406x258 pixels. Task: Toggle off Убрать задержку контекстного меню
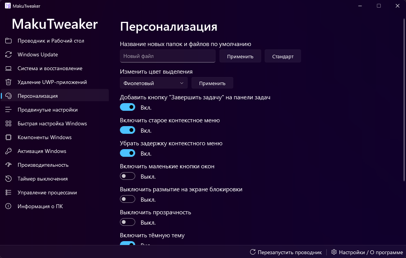pyautogui.click(x=128, y=153)
